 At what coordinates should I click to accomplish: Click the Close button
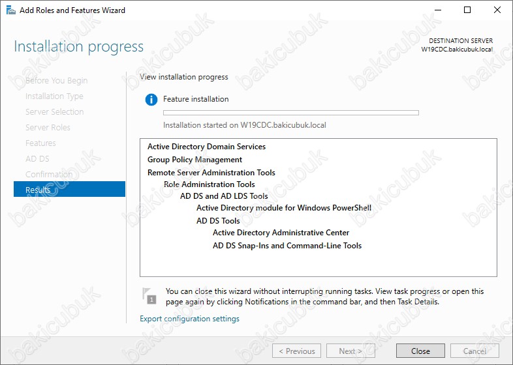420,351
